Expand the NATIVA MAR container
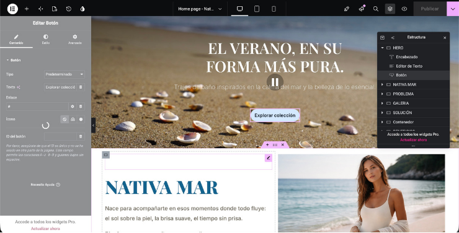The image size is (459, 233). [x=382, y=84]
